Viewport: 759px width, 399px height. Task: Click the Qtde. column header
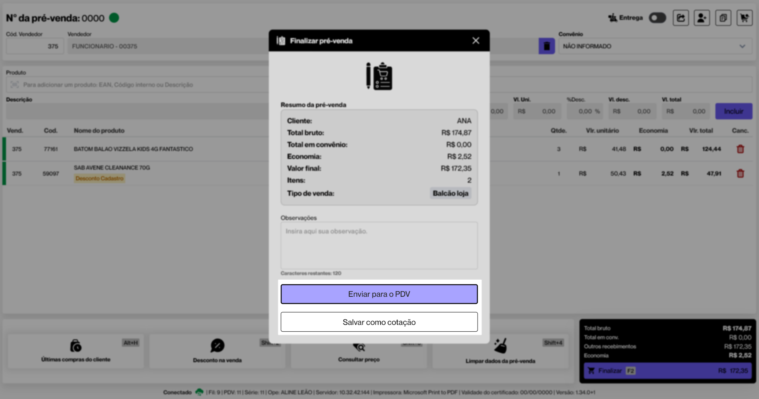(558, 130)
